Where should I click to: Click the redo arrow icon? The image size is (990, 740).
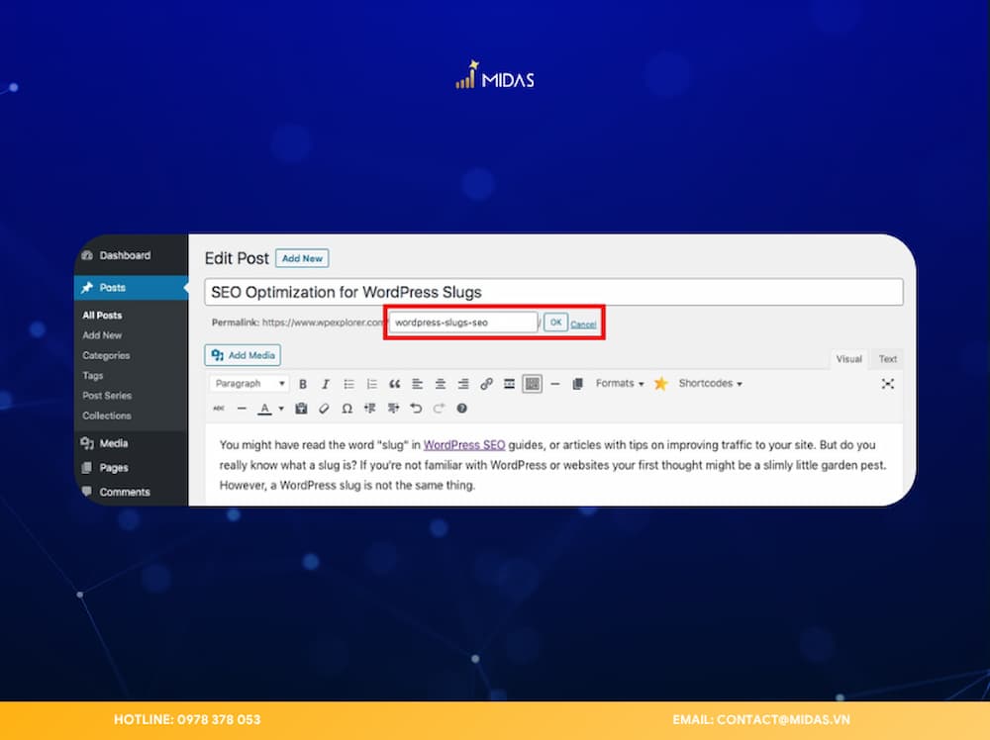click(439, 409)
